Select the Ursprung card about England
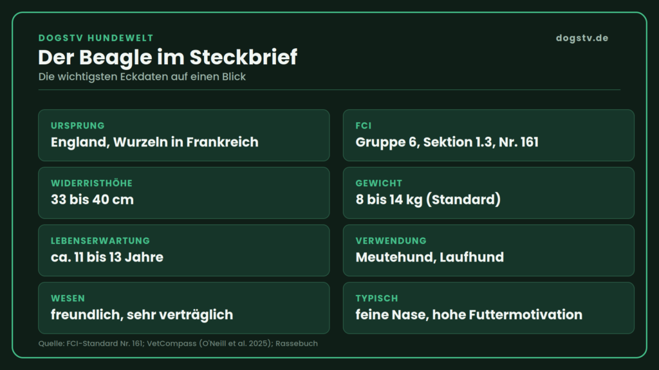The image size is (659, 370). [183, 135]
